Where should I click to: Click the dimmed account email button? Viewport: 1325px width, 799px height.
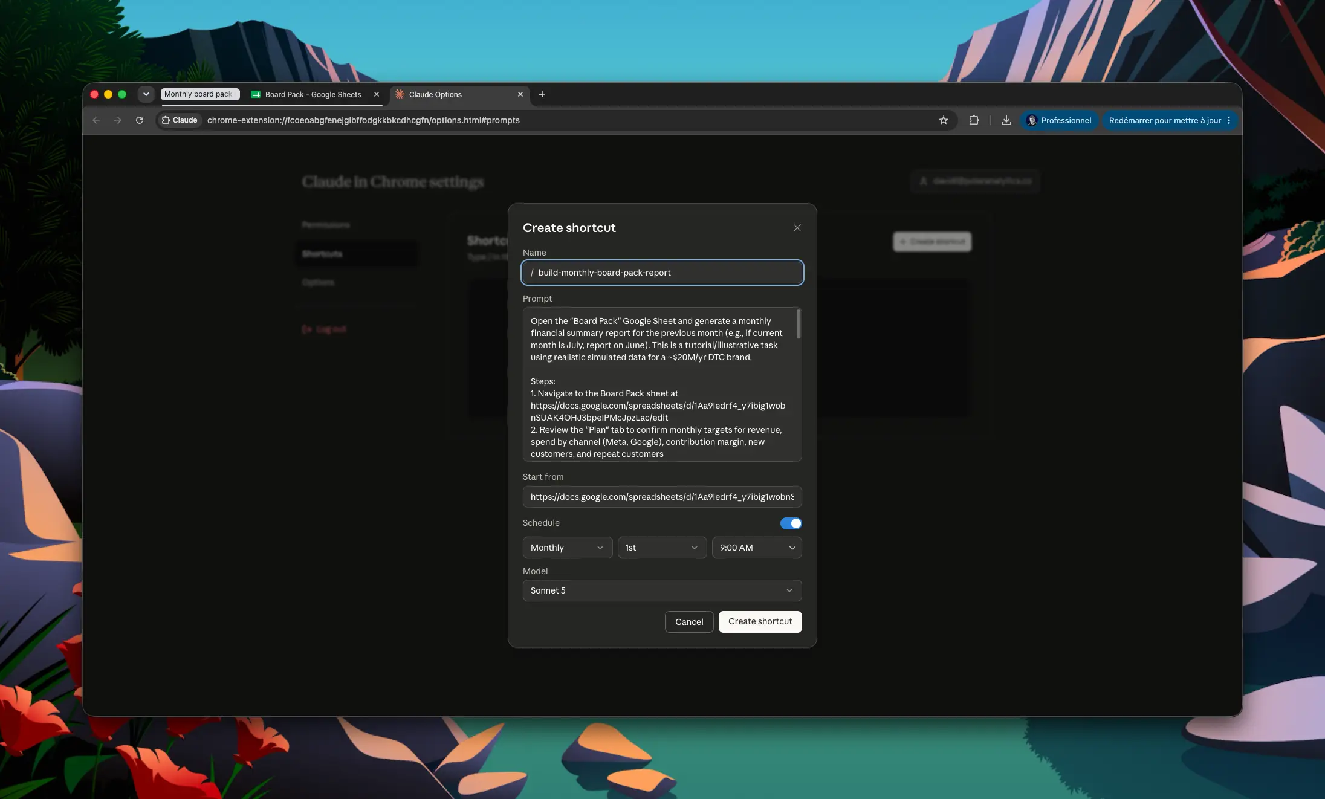[975, 181]
